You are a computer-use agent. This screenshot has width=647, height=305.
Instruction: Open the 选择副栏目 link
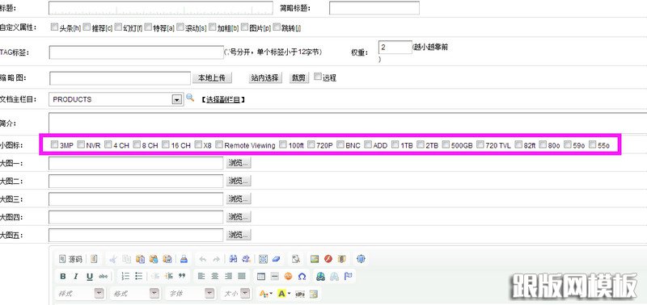[x=223, y=99]
